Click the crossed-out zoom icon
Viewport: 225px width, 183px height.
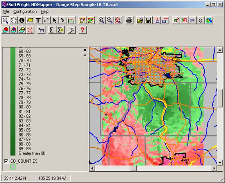(118, 20)
